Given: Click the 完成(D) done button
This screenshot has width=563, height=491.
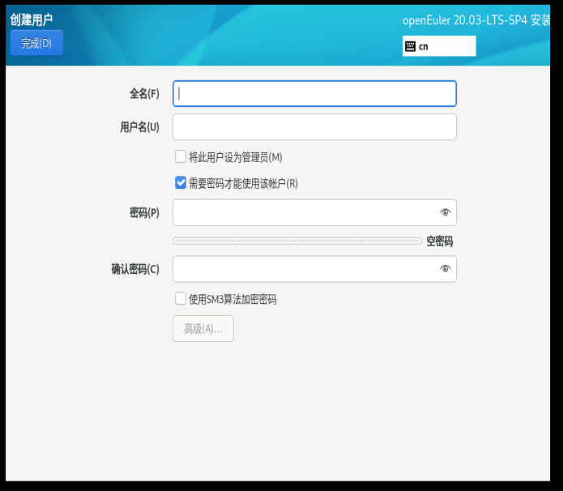Looking at the screenshot, I should pyautogui.click(x=36, y=43).
